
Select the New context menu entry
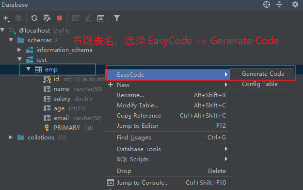click(x=168, y=85)
